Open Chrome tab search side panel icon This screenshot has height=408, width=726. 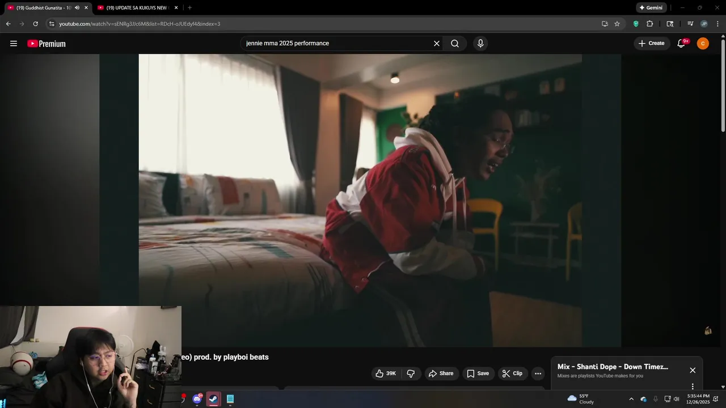click(x=670, y=24)
